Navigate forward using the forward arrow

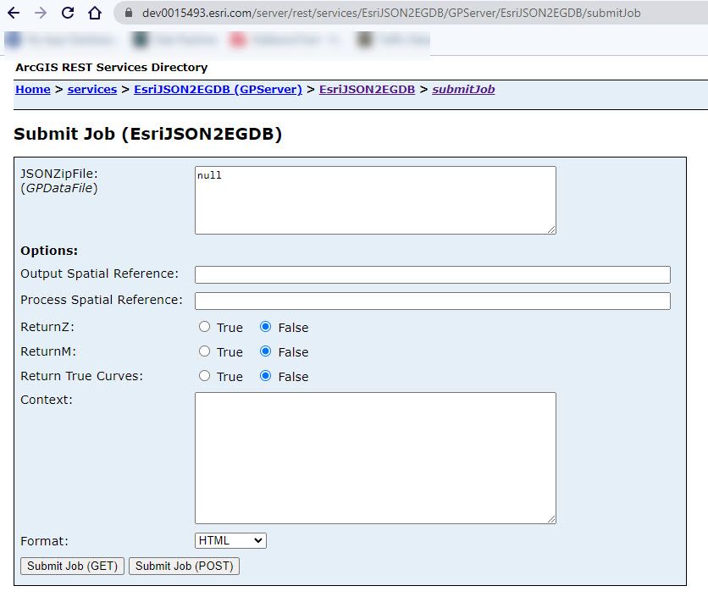(x=41, y=14)
